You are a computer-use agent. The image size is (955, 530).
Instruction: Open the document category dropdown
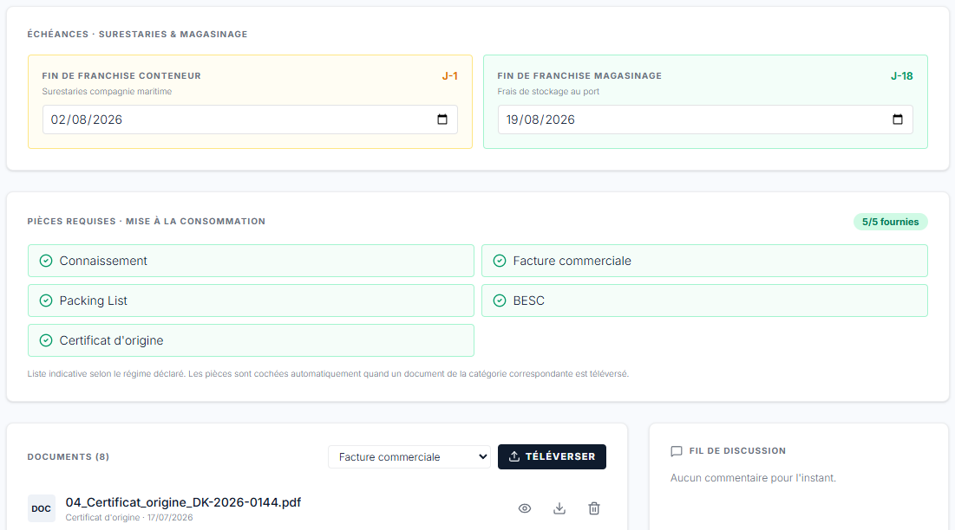409,456
